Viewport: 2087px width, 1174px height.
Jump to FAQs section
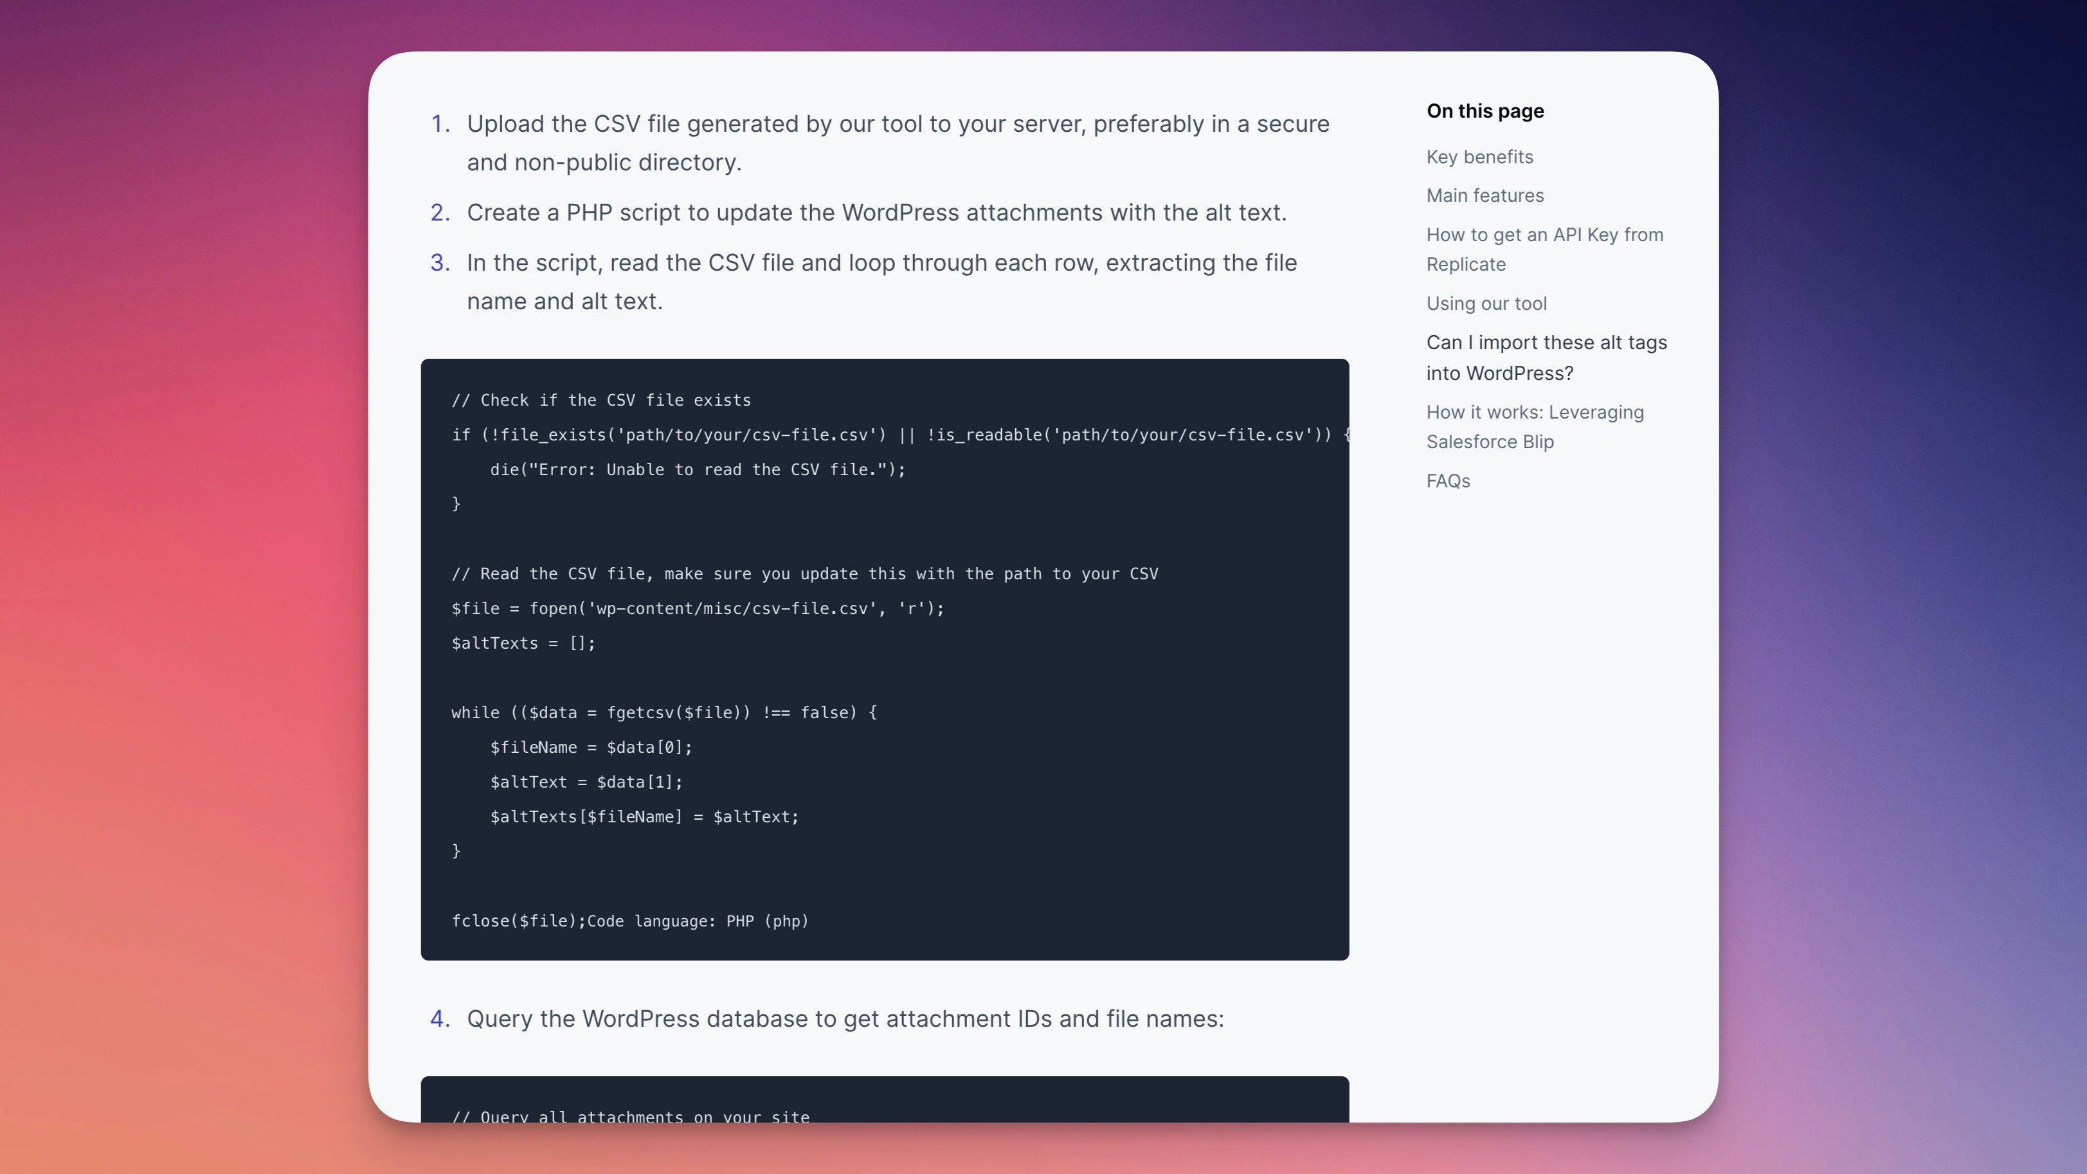pyautogui.click(x=1448, y=482)
